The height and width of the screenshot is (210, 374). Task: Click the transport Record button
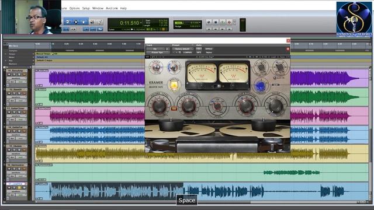229,22
